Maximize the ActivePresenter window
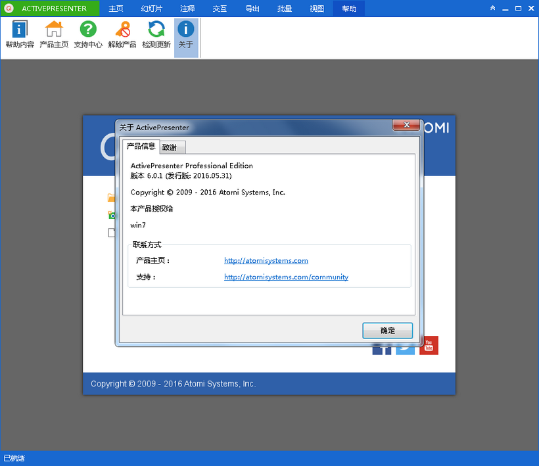This screenshot has height=466, width=539. (x=518, y=9)
